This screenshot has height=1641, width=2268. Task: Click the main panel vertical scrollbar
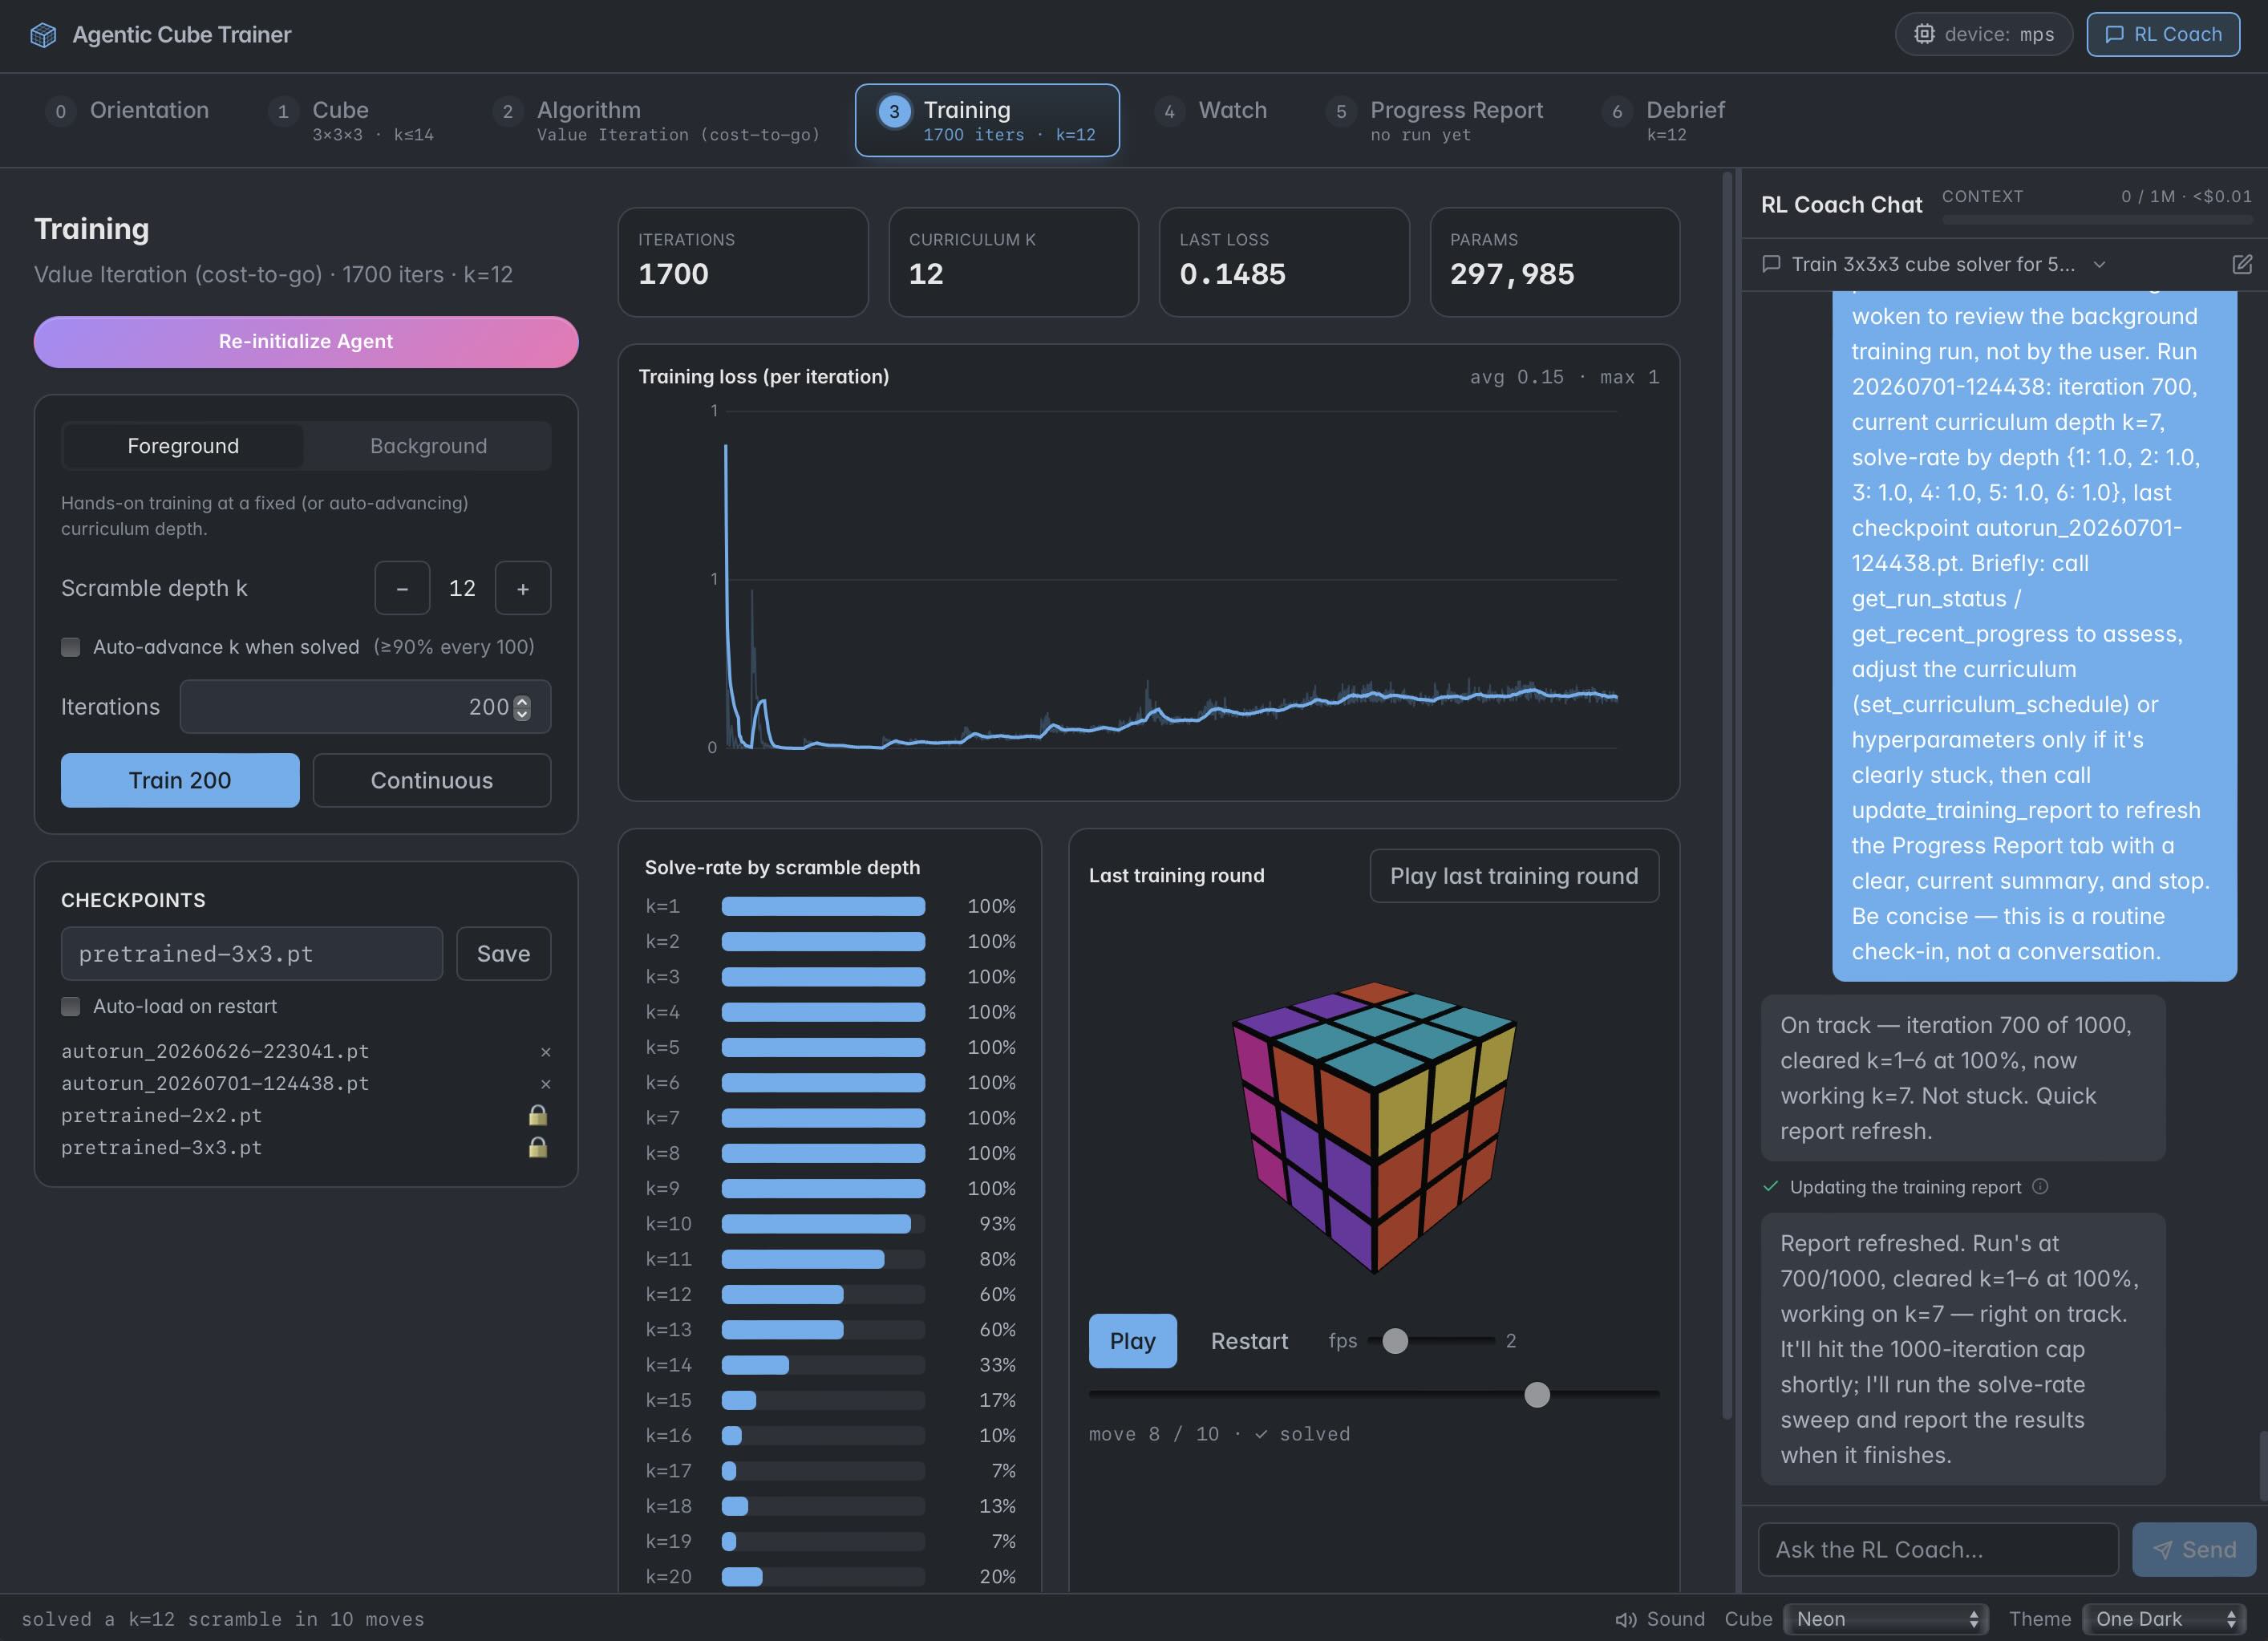point(1727,795)
